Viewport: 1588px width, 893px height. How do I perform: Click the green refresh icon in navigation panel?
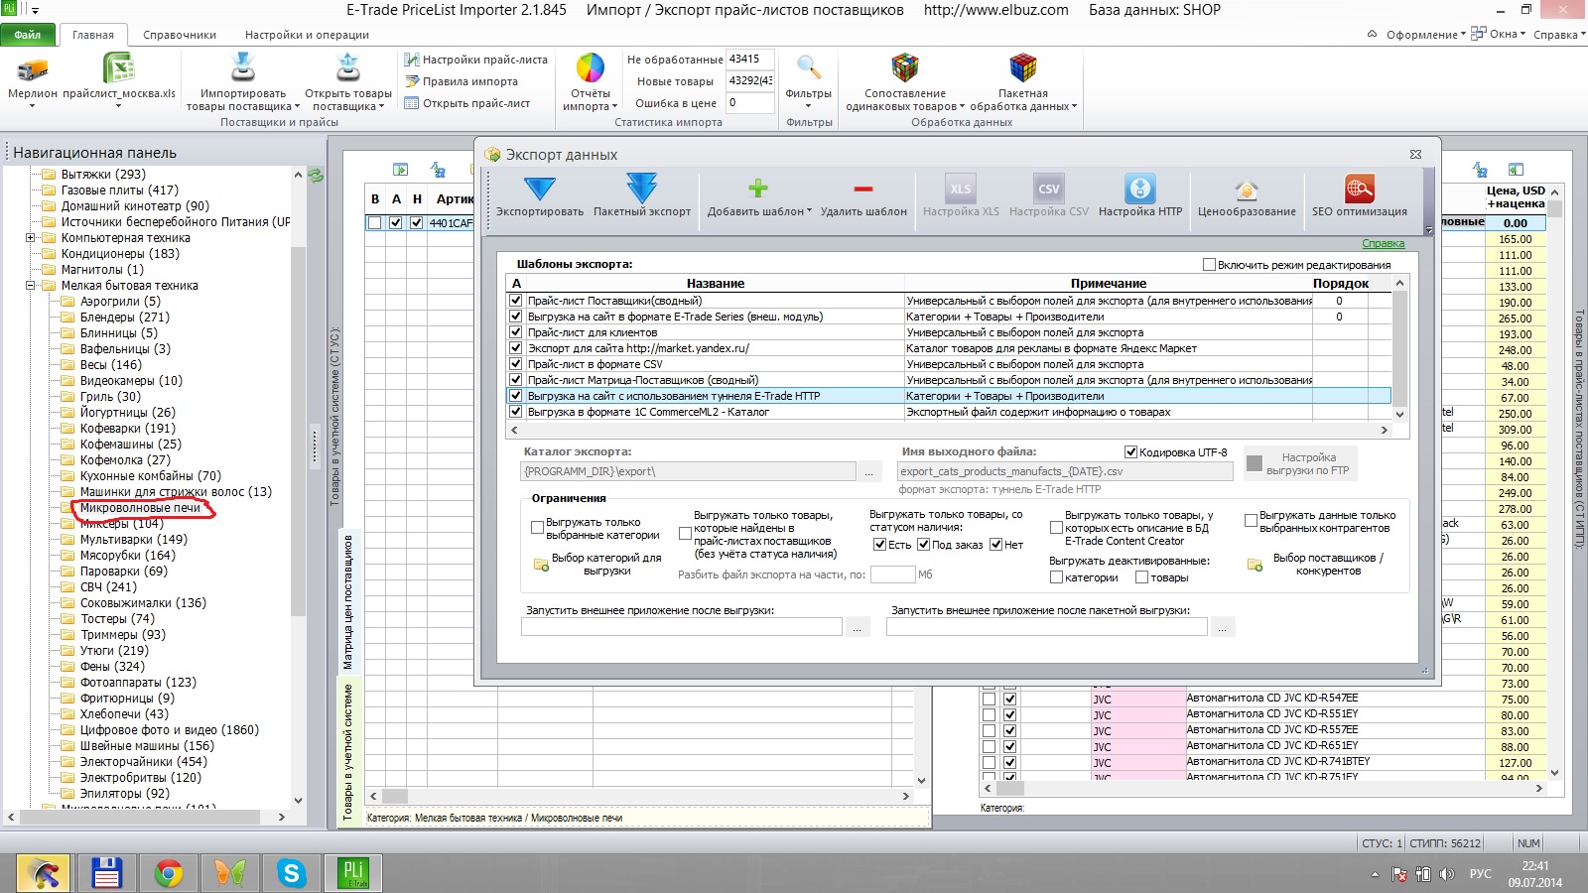(316, 176)
